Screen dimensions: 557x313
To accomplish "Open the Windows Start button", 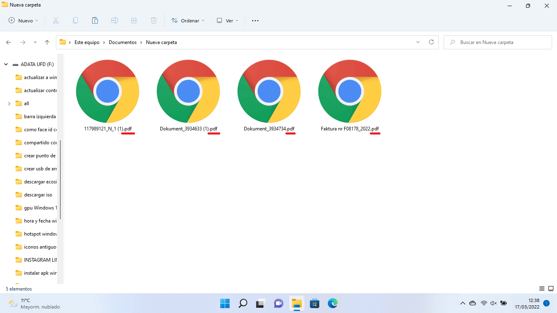I will [225, 303].
